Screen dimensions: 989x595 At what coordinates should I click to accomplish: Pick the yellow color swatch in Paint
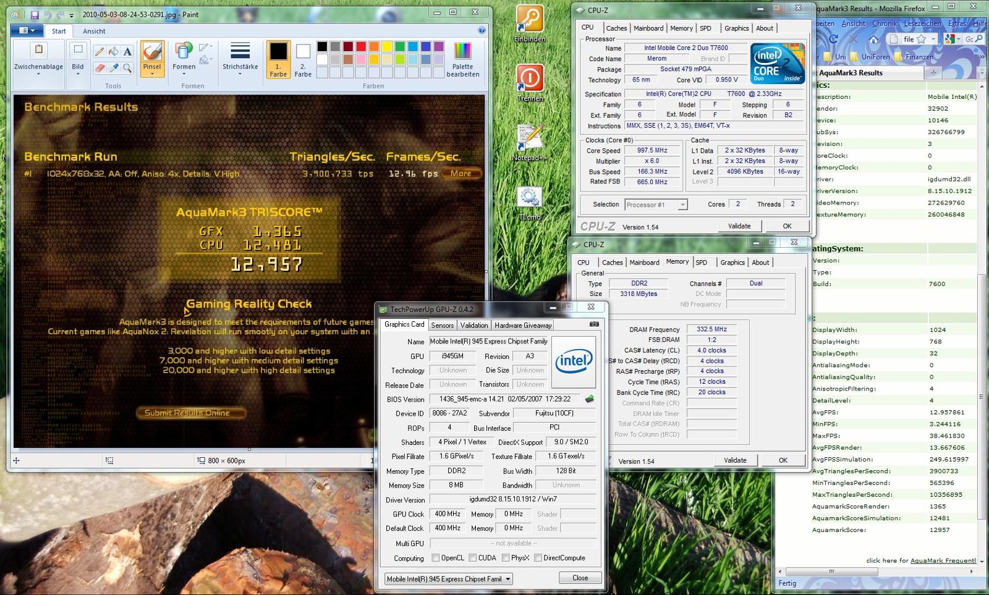point(387,46)
